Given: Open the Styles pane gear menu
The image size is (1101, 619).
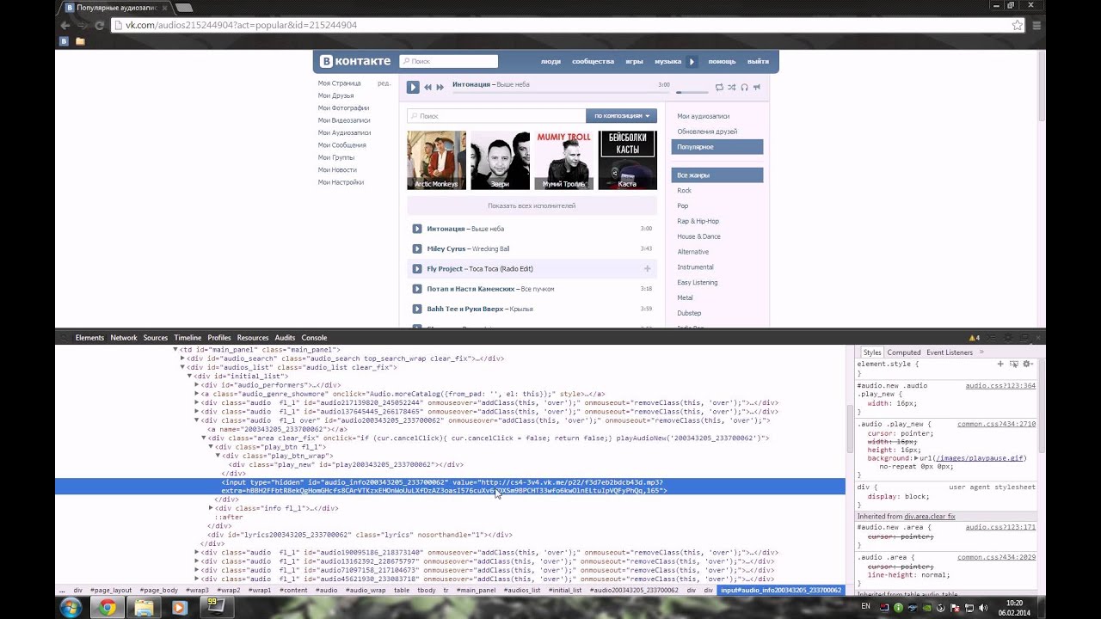Looking at the screenshot, I should [x=1027, y=364].
